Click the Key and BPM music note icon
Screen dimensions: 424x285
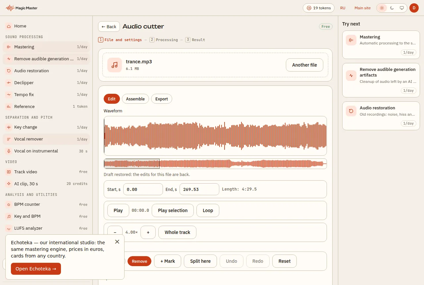coord(9,216)
